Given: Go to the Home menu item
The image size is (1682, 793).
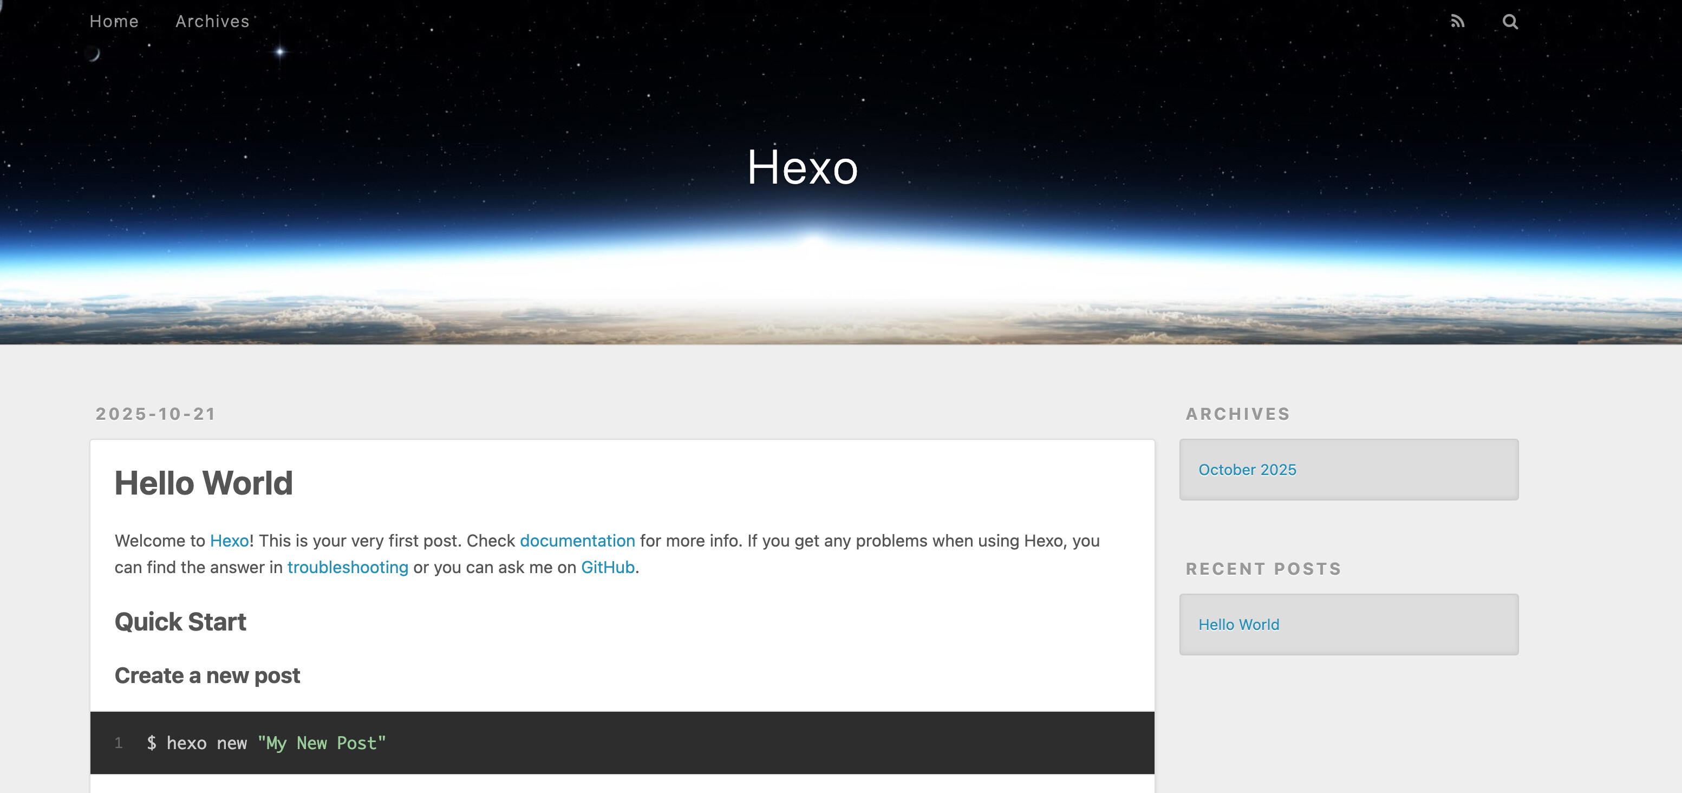Looking at the screenshot, I should [114, 22].
